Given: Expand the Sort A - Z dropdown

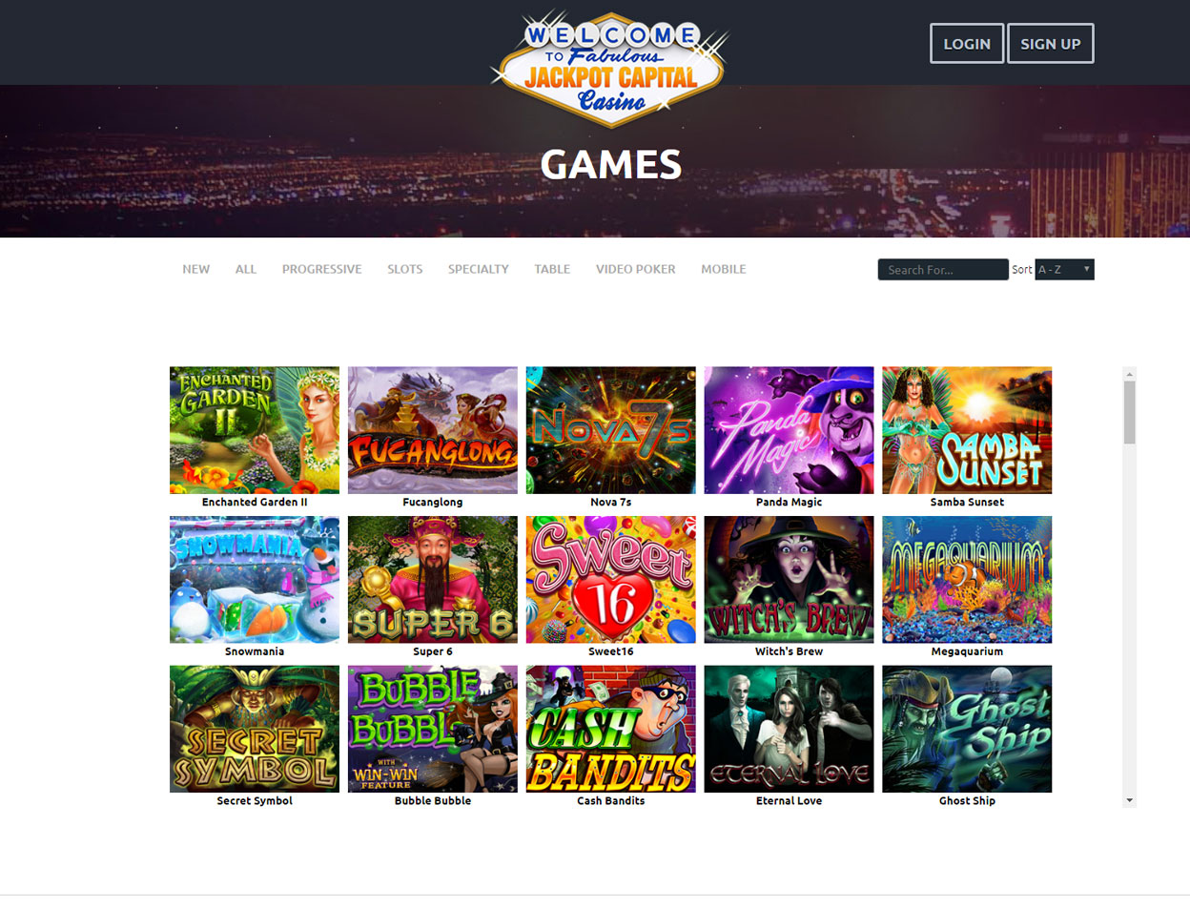Looking at the screenshot, I should tap(1064, 270).
